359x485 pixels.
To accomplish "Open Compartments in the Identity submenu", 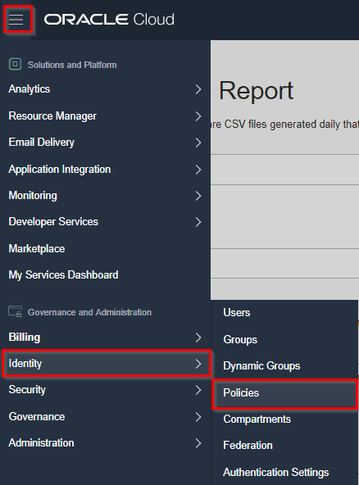I will [x=284, y=419].
